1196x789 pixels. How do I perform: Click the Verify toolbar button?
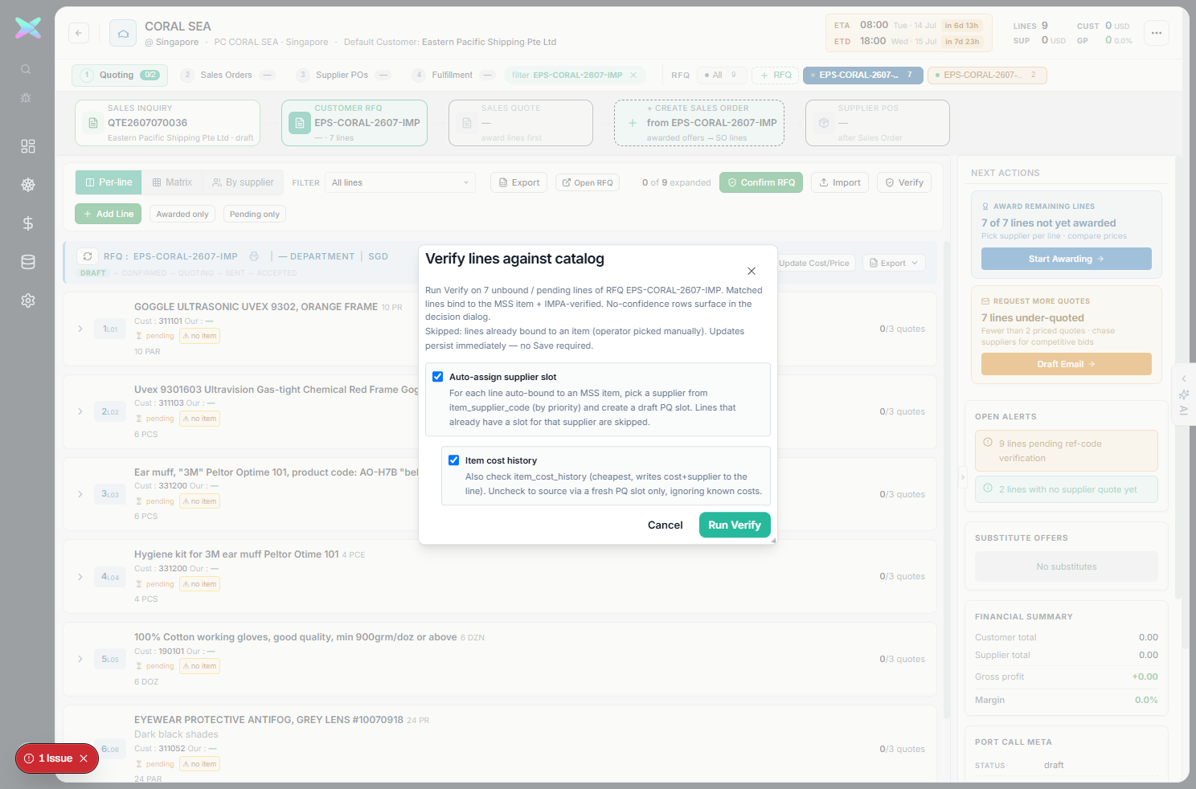coord(904,182)
